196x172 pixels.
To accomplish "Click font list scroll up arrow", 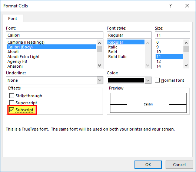I will [x=100, y=43].
